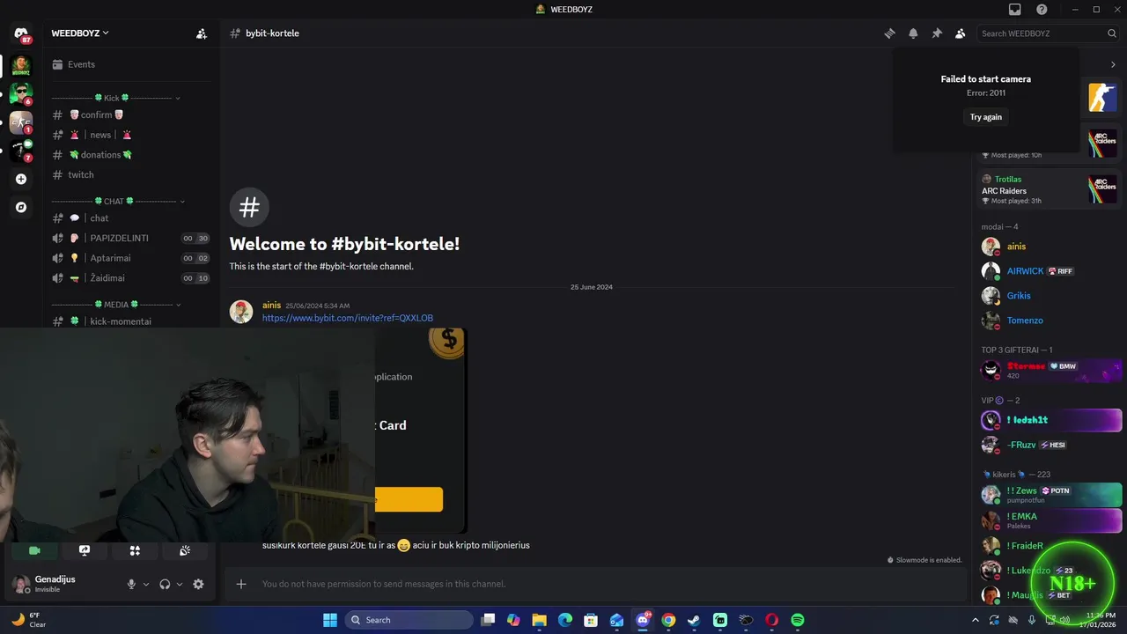This screenshot has width=1127, height=634.
Task: Open Opera browser from taskbar
Action: (x=771, y=620)
